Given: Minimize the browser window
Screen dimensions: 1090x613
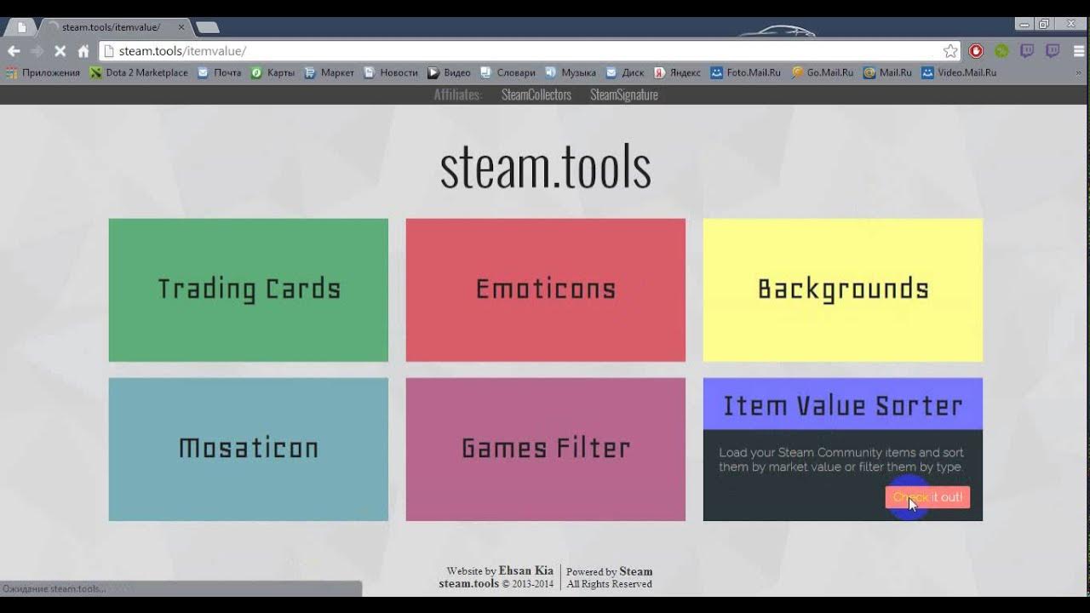Looking at the screenshot, I should 1024,24.
